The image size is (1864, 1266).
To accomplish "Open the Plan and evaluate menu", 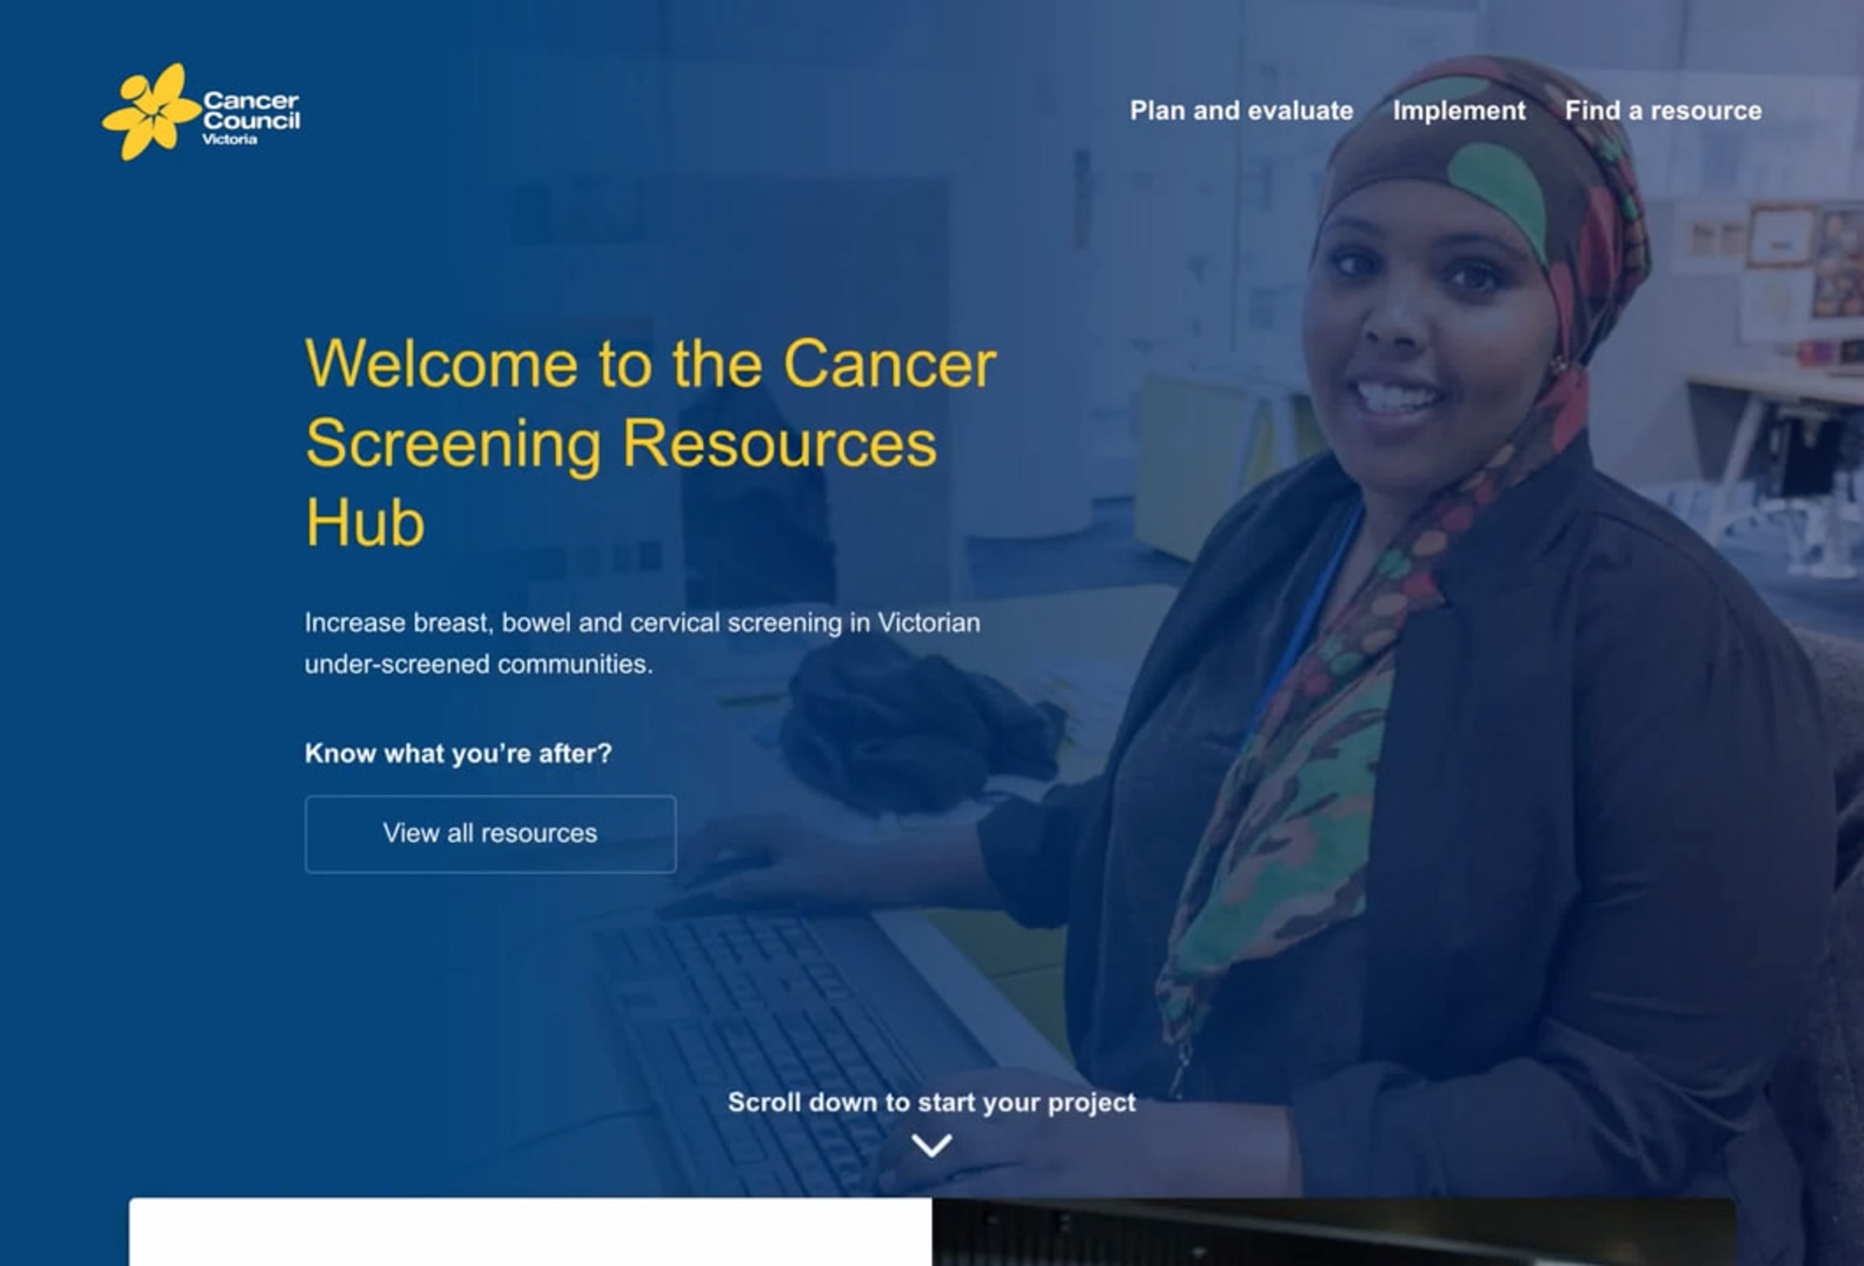I will click(1241, 110).
